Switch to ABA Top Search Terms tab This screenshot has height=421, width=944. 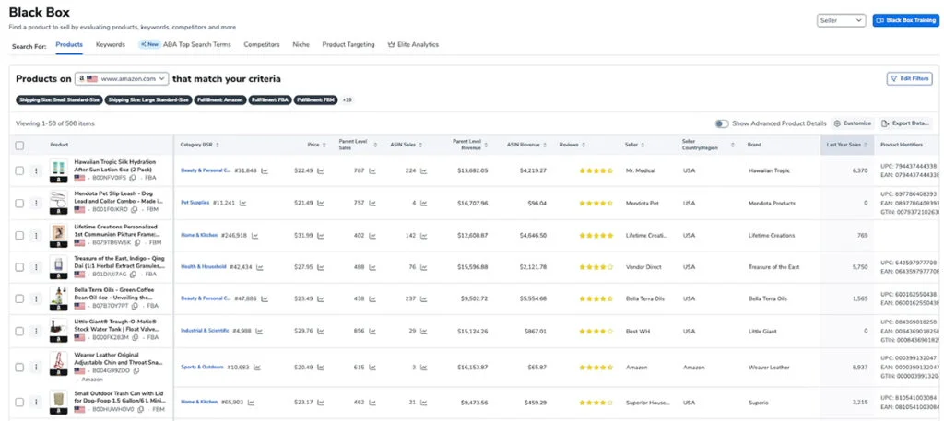184,44
